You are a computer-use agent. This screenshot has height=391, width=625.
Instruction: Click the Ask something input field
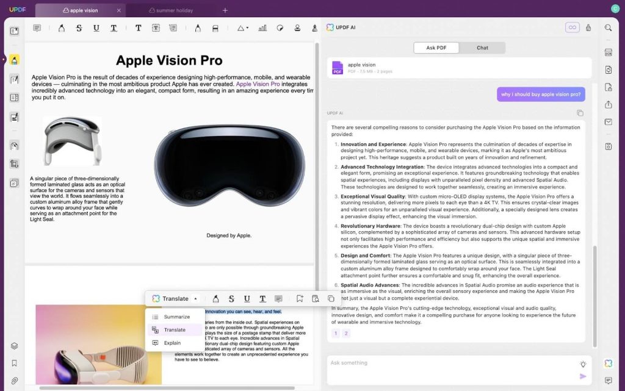point(452,363)
